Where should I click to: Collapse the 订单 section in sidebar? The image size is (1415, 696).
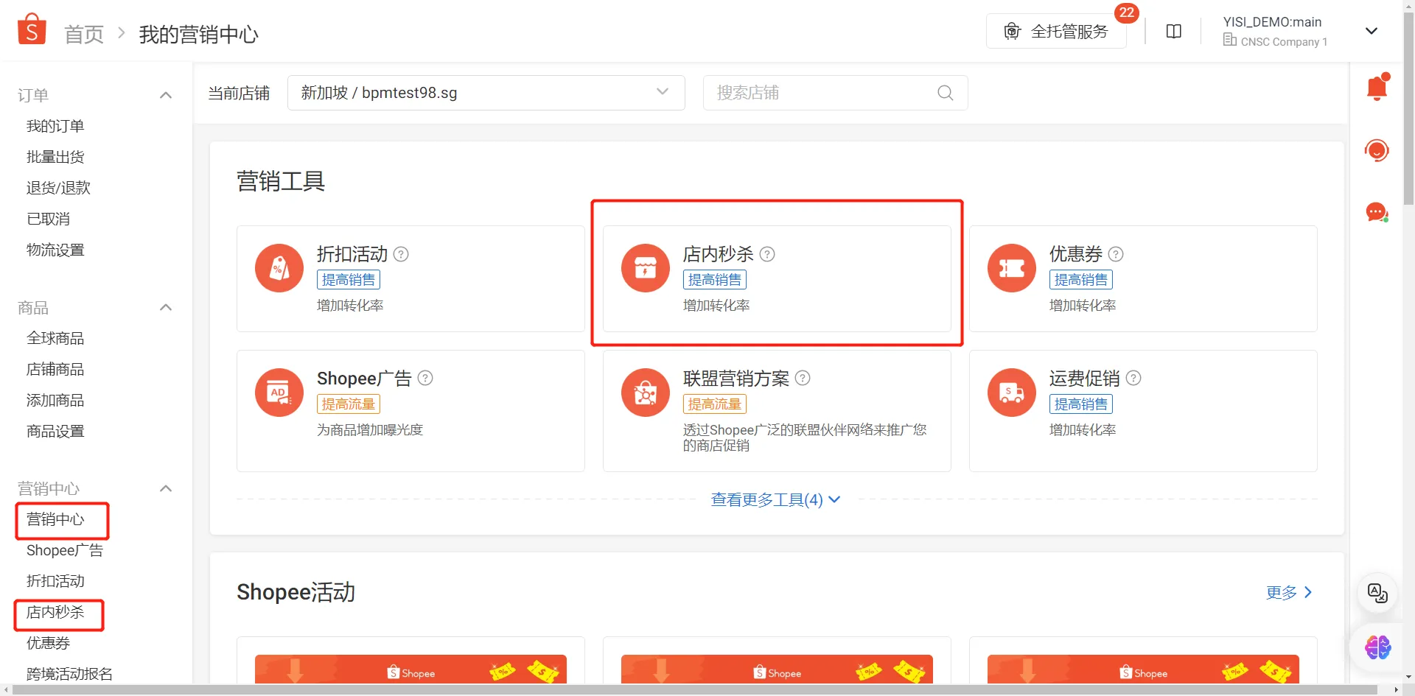[x=166, y=95]
